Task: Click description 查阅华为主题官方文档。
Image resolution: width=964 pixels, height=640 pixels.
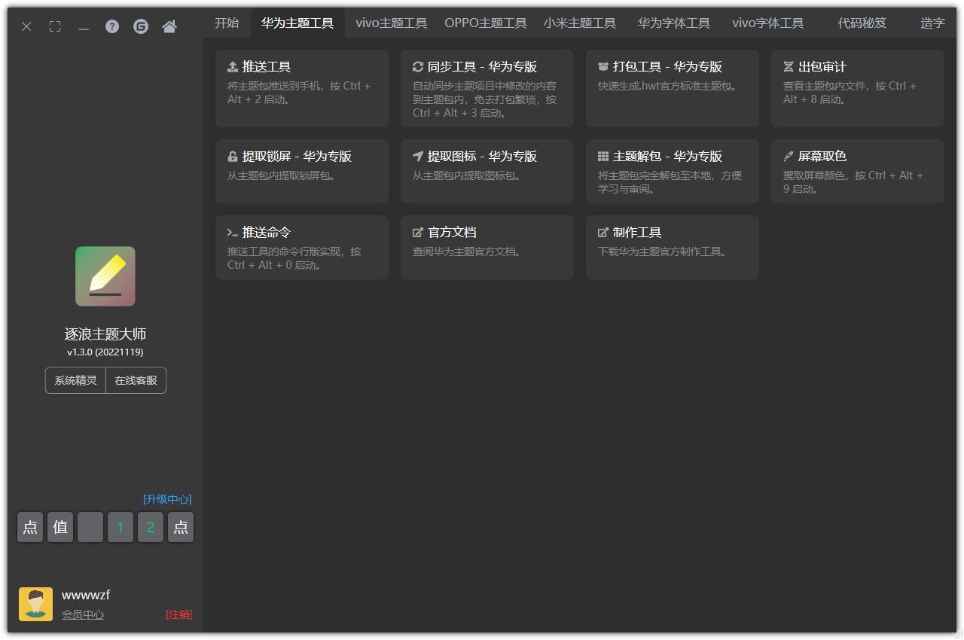Action: click(x=468, y=251)
